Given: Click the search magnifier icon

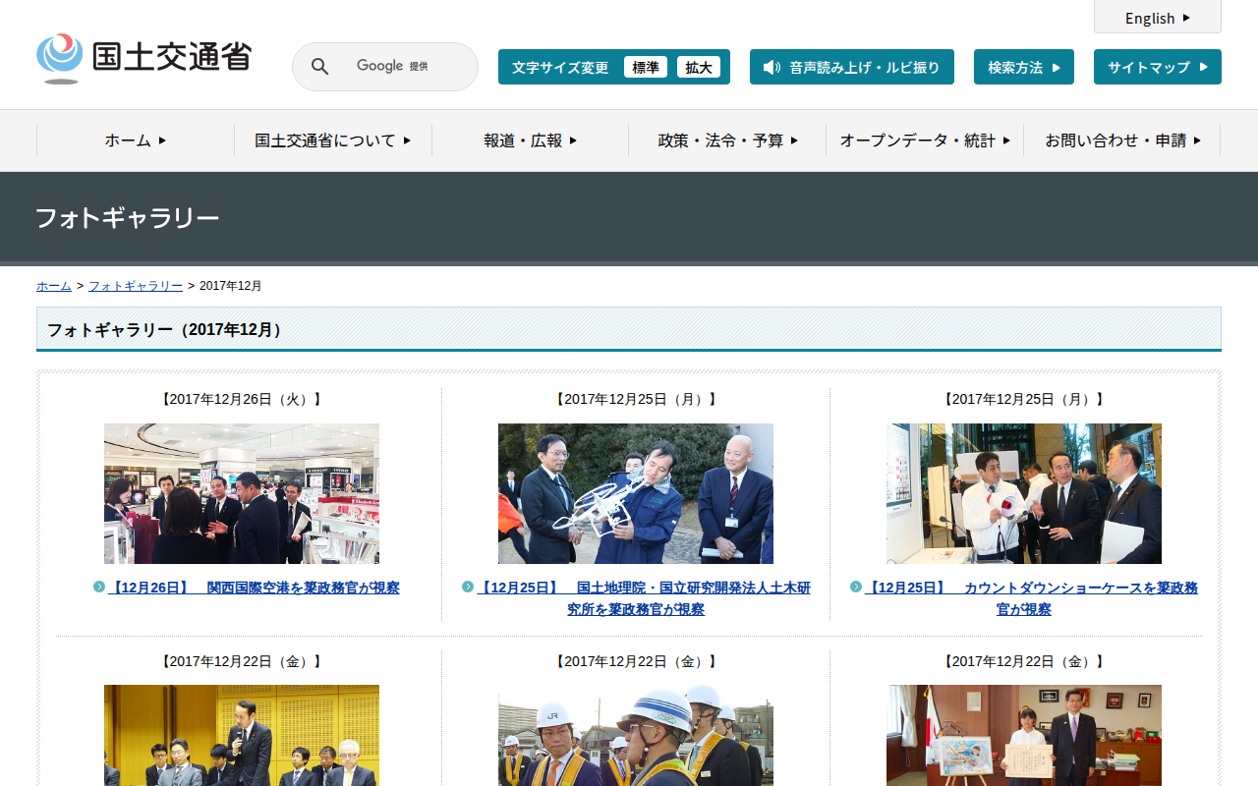Looking at the screenshot, I should [x=319, y=67].
